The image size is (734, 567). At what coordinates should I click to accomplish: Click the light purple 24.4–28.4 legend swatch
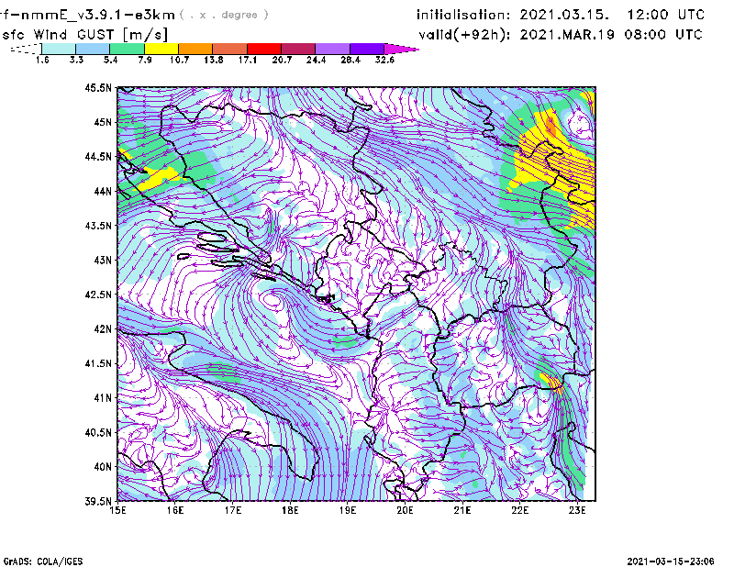pos(332,49)
